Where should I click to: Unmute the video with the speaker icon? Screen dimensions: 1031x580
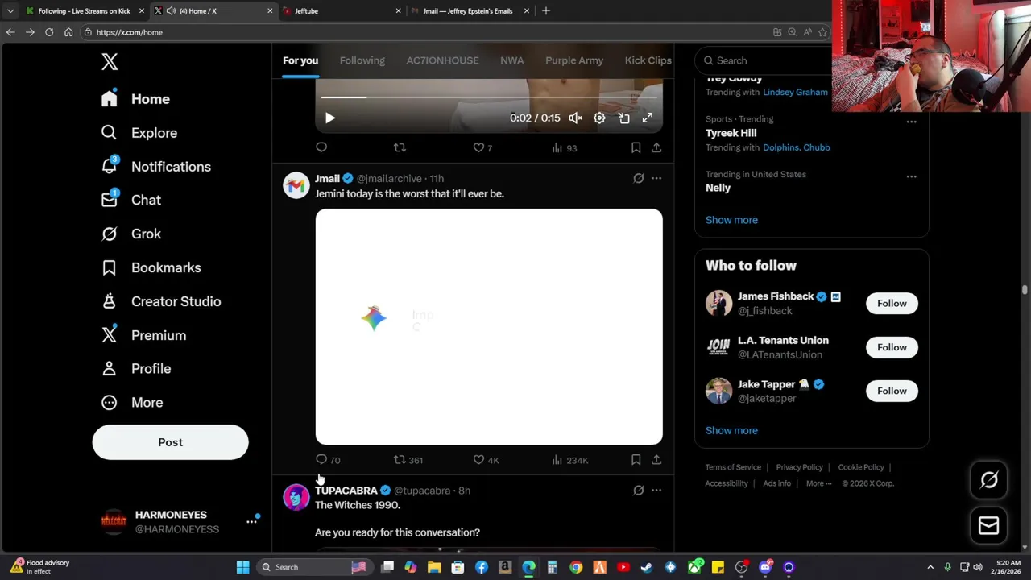(575, 118)
